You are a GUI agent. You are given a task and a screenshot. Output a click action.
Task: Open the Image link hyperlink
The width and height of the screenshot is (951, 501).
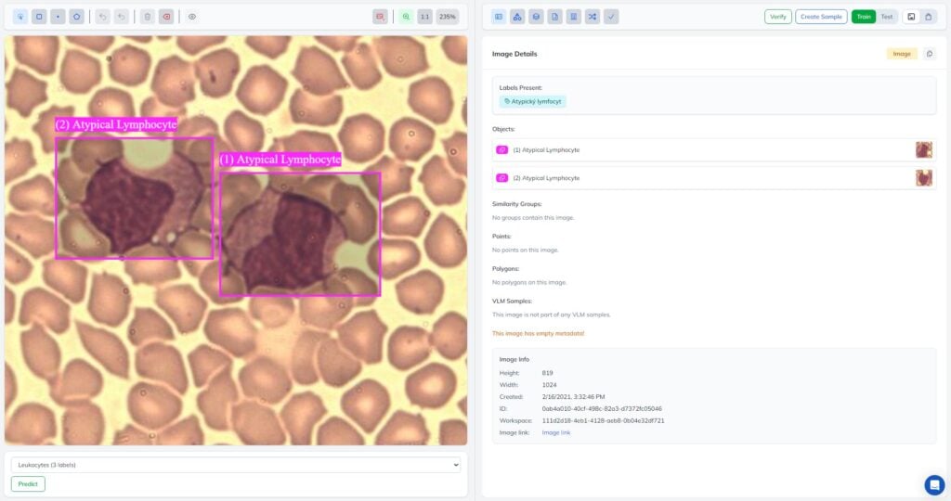click(x=556, y=432)
